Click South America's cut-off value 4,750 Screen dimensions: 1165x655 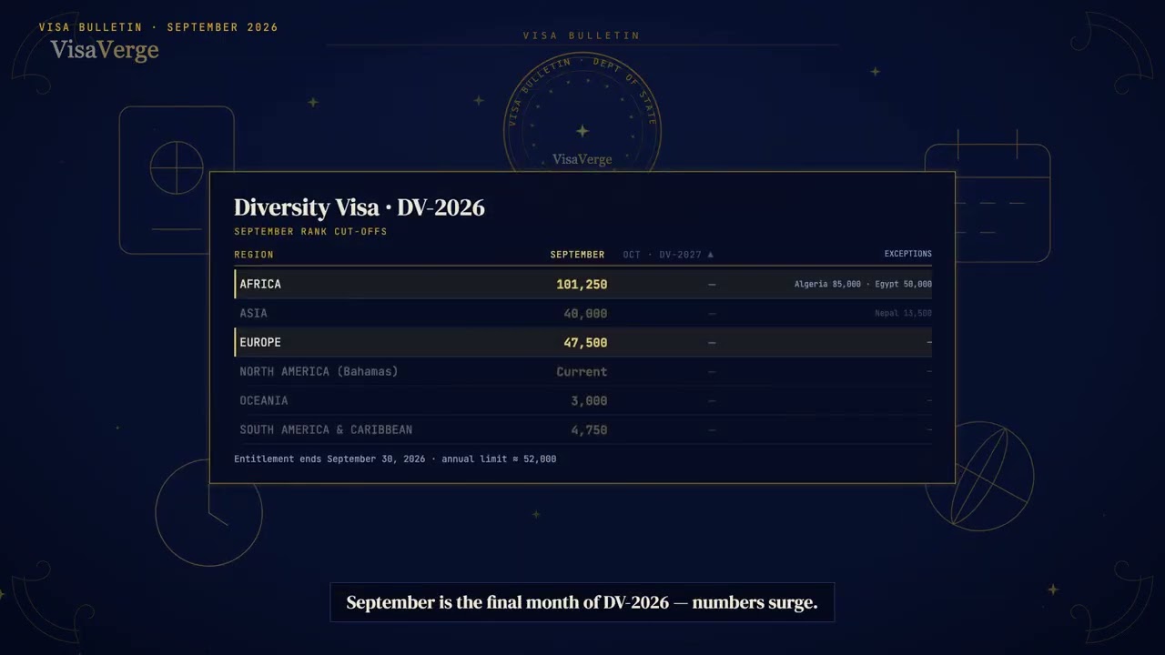[x=589, y=430]
